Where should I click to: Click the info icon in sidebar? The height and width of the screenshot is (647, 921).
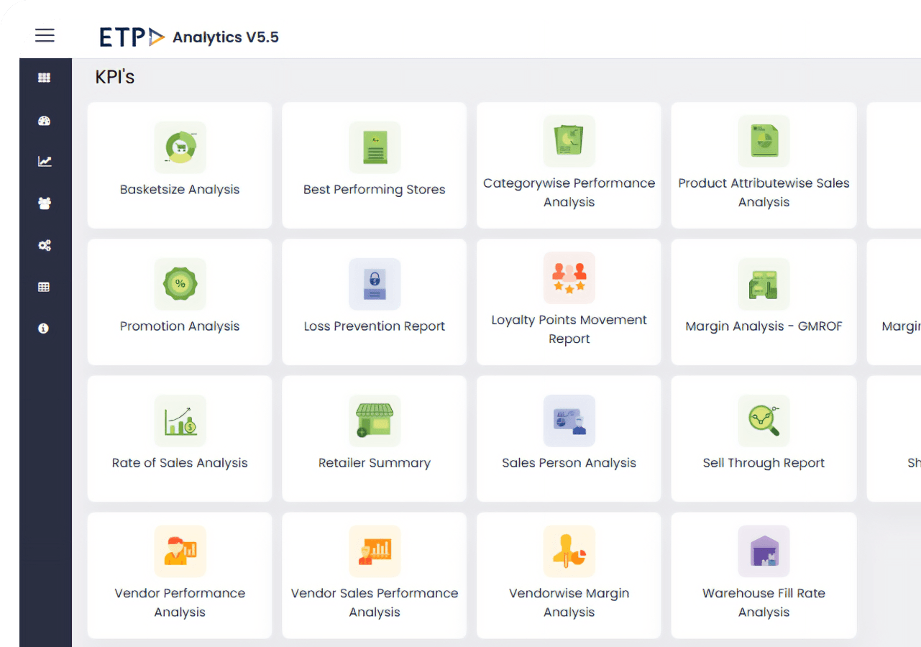click(x=44, y=329)
